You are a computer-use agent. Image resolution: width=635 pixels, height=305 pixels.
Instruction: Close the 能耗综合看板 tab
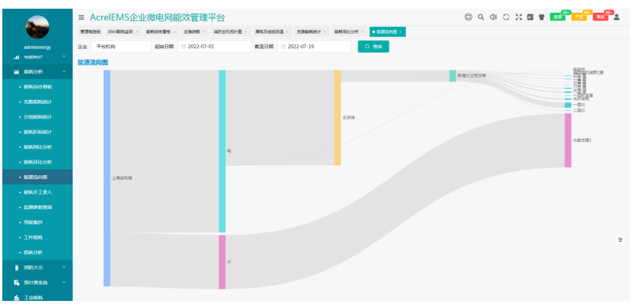174,31
